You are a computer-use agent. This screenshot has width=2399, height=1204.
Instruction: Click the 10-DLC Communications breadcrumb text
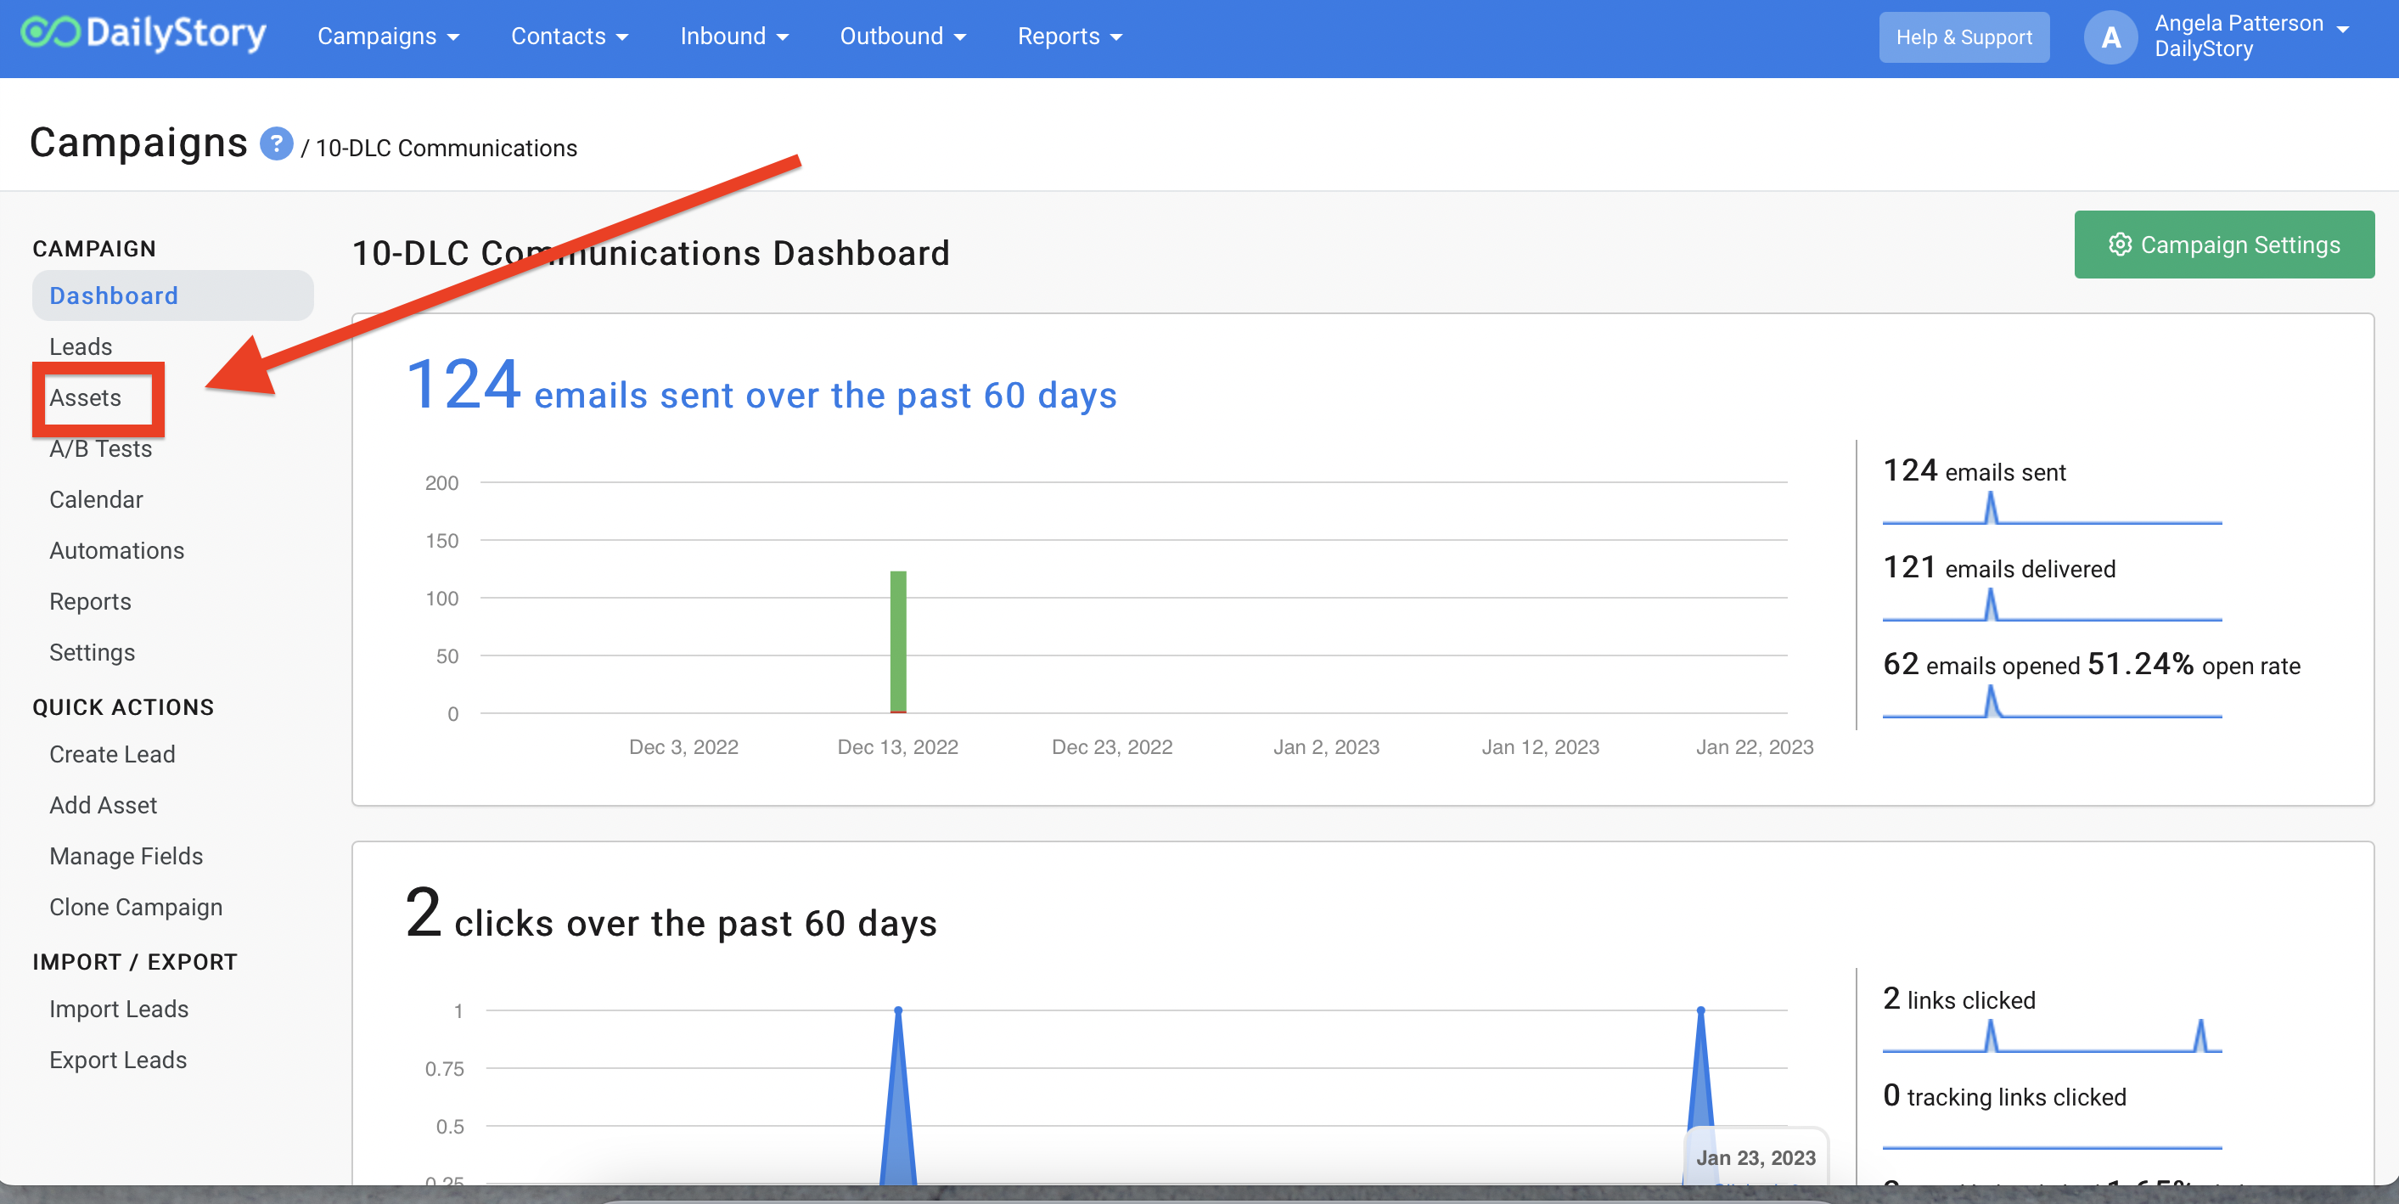coord(446,148)
